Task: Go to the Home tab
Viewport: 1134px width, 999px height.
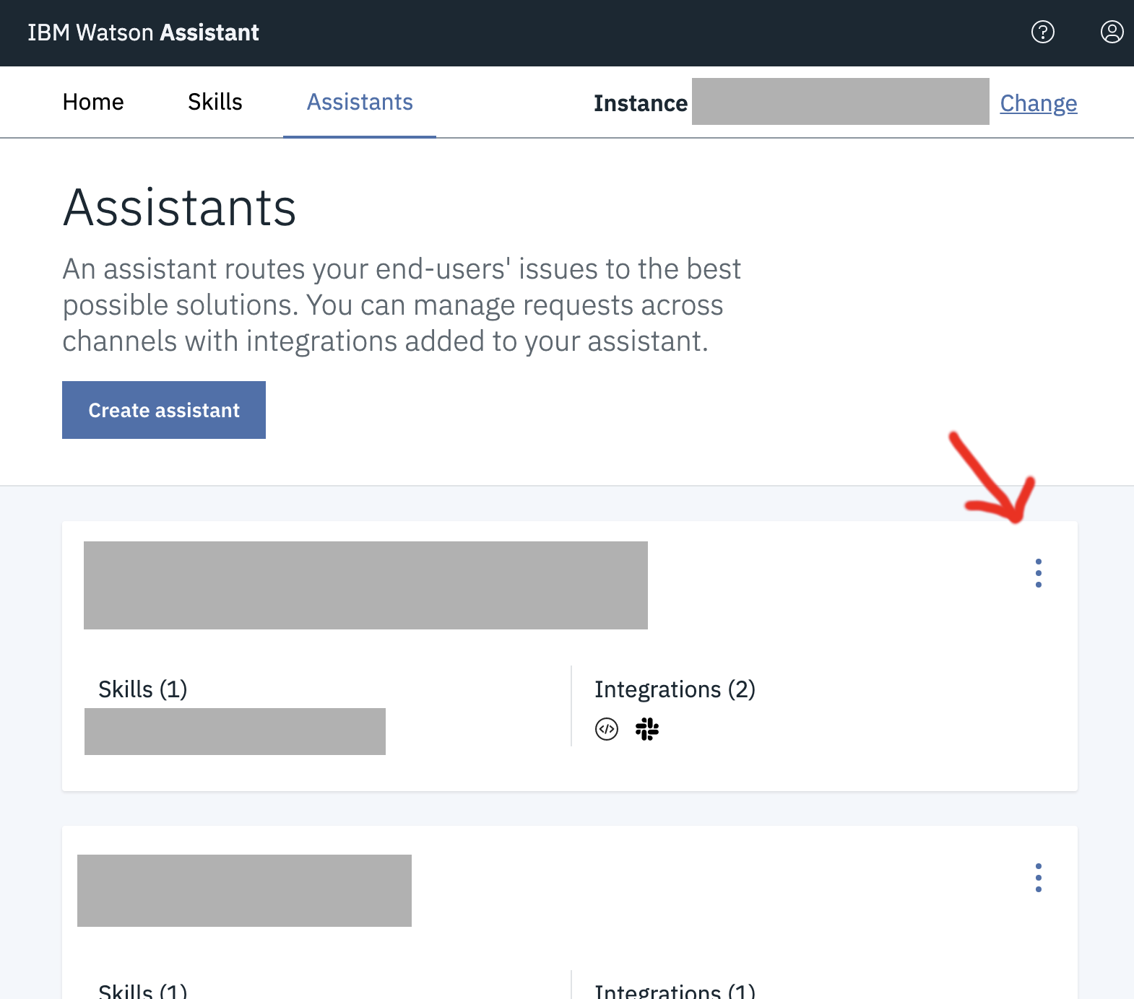Action: [93, 102]
